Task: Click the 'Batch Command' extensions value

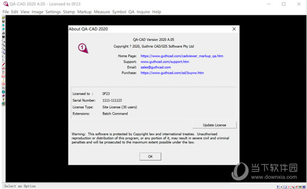Action: (115, 114)
